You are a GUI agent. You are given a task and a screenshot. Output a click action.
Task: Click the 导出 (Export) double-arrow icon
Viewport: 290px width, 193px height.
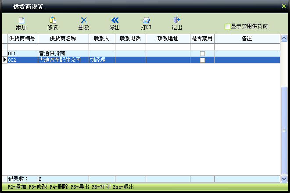(115, 20)
